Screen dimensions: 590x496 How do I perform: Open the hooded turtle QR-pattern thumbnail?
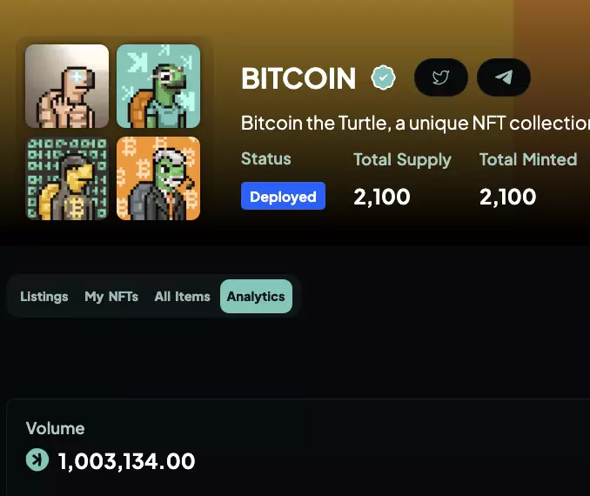67,178
